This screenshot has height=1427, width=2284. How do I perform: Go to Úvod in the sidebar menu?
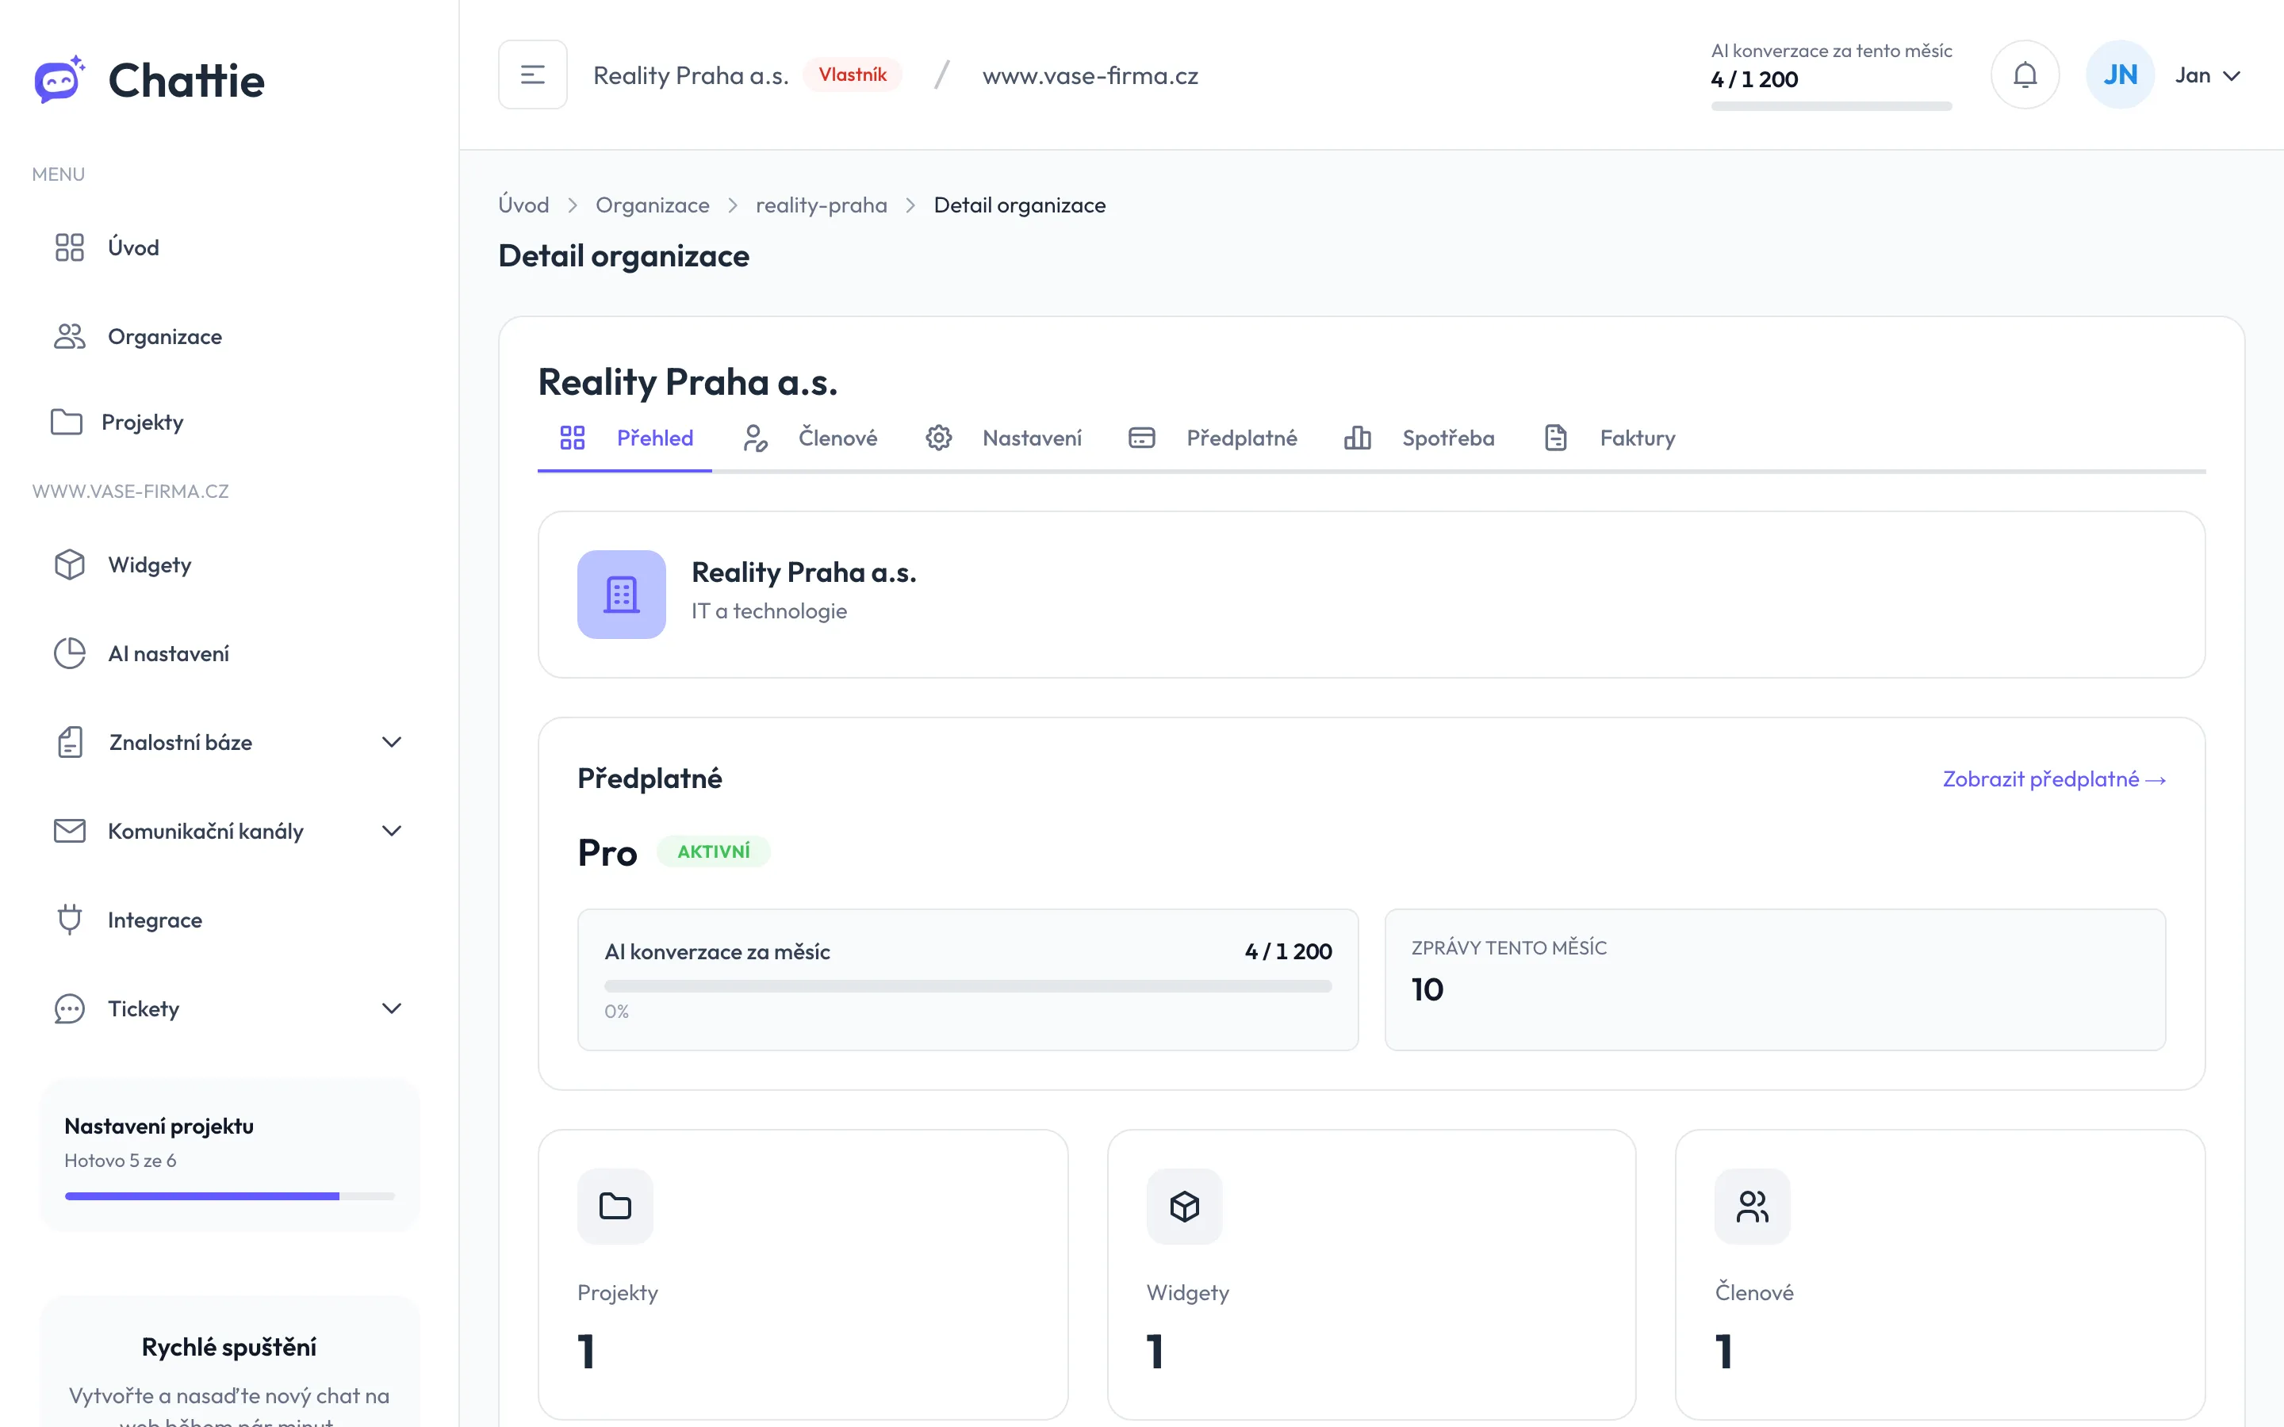[x=229, y=247]
